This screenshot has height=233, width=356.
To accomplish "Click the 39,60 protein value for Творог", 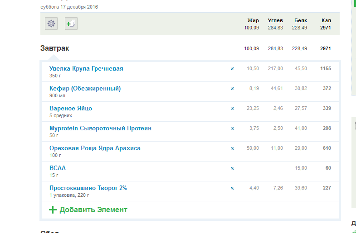I will pyautogui.click(x=301, y=188).
